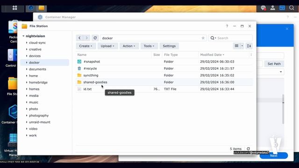Open the Upload menu
Viewport: 299px width, 168px height.
(x=107, y=46)
